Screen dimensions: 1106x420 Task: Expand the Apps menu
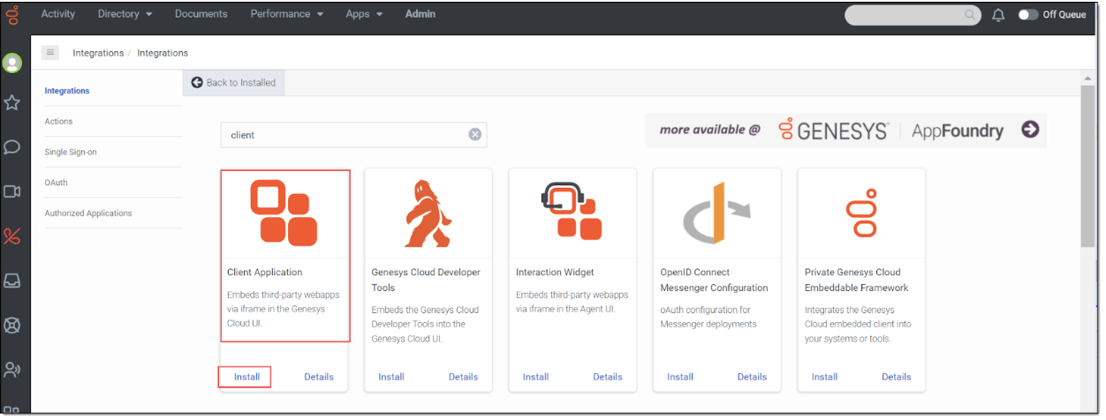pos(364,14)
